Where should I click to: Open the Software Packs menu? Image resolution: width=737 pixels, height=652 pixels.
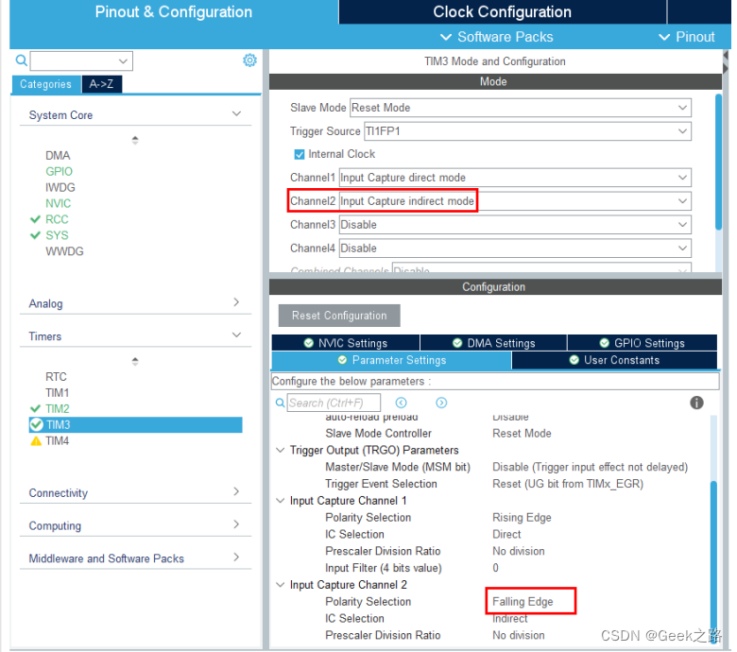pyautogui.click(x=496, y=37)
